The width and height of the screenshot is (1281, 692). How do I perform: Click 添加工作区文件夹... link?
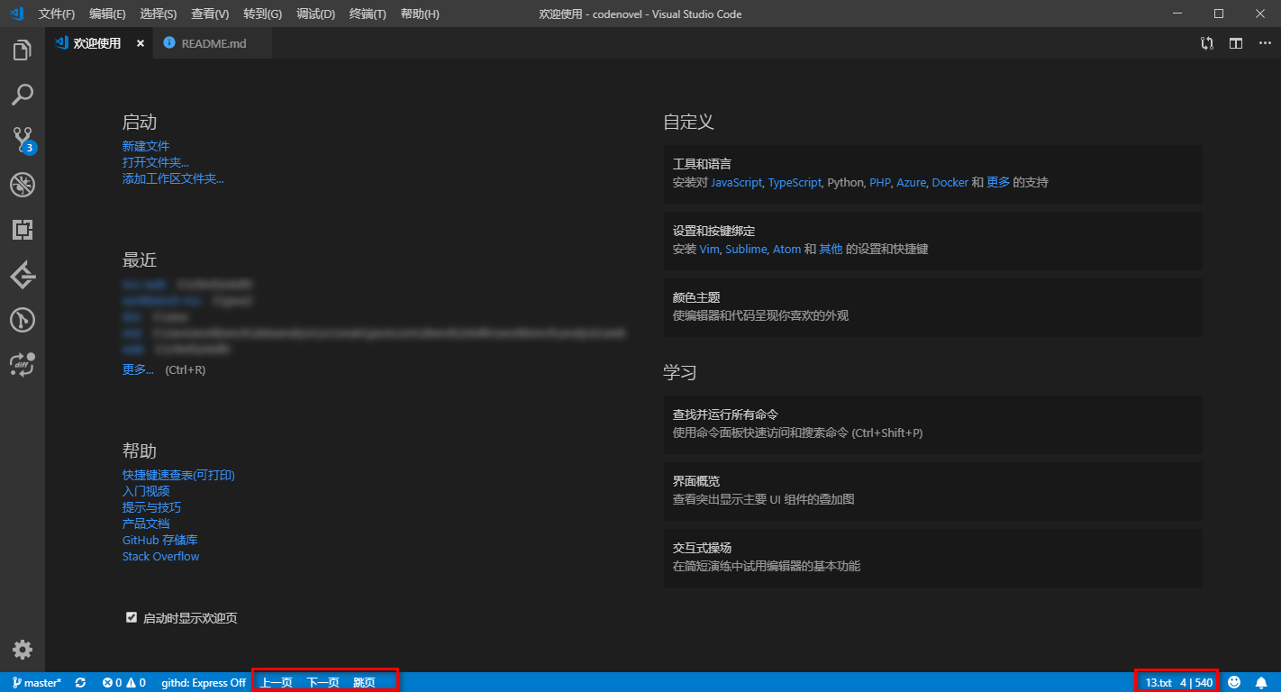tap(173, 178)
